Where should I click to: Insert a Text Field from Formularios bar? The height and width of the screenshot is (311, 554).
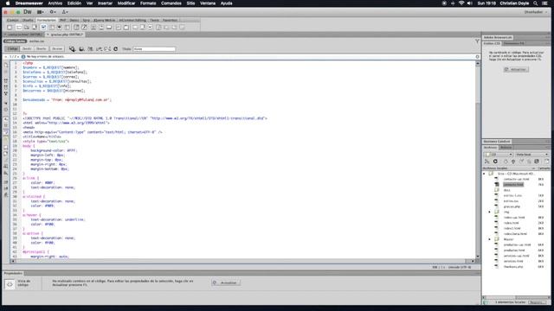(x=18, y=27)
